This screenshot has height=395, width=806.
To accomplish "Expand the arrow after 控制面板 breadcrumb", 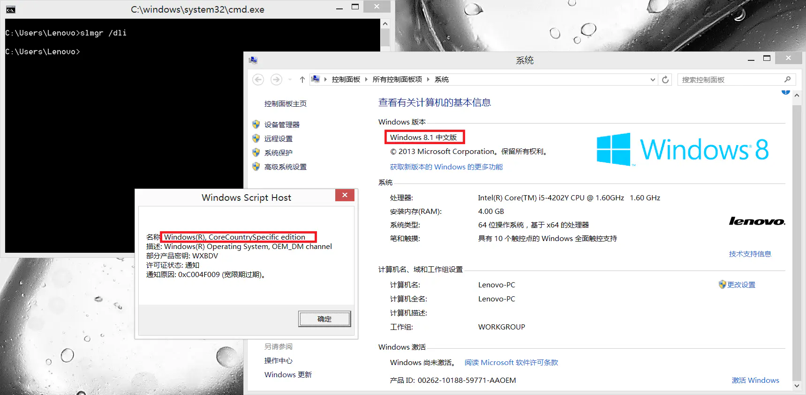I will tap(366, 80).
